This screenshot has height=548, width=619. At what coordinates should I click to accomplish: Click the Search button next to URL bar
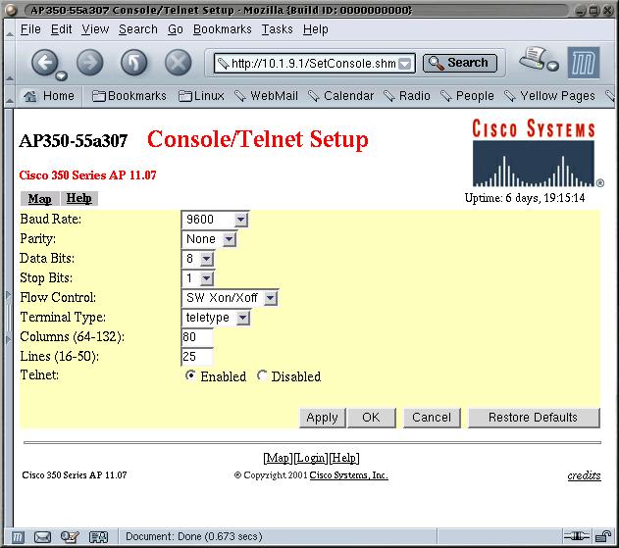coord(459,63)
